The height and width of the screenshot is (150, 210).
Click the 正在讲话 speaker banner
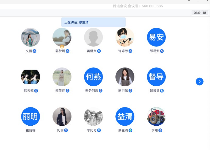point(93,22)
